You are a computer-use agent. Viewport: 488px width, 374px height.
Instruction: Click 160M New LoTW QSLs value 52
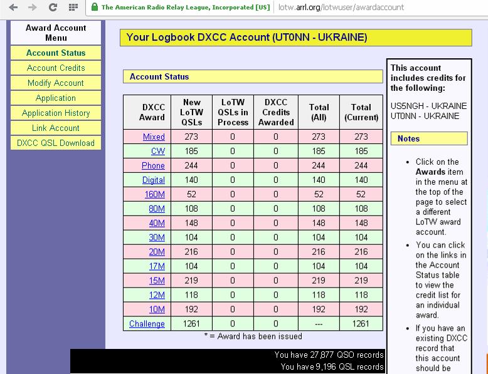coord(191,194)
